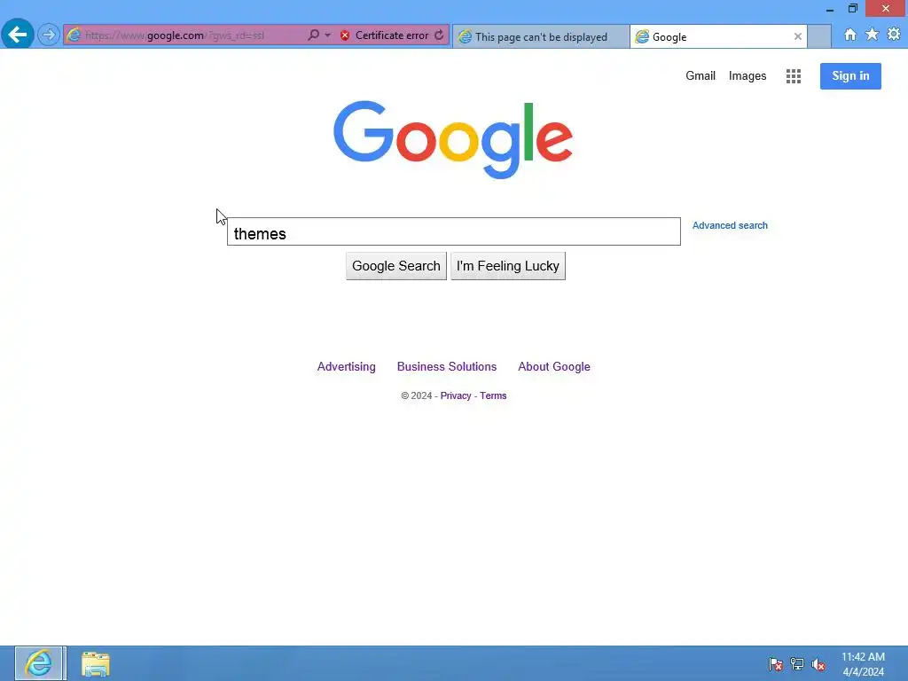Refresh the page with the reload icon
Viewport: 908px width, 681px height.
439,35
